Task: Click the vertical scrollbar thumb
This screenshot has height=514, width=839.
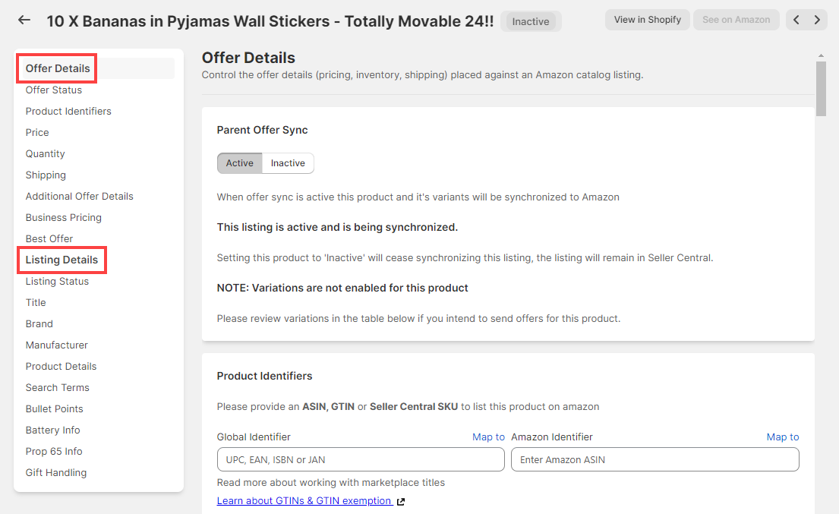Action: tap(821, 89)
